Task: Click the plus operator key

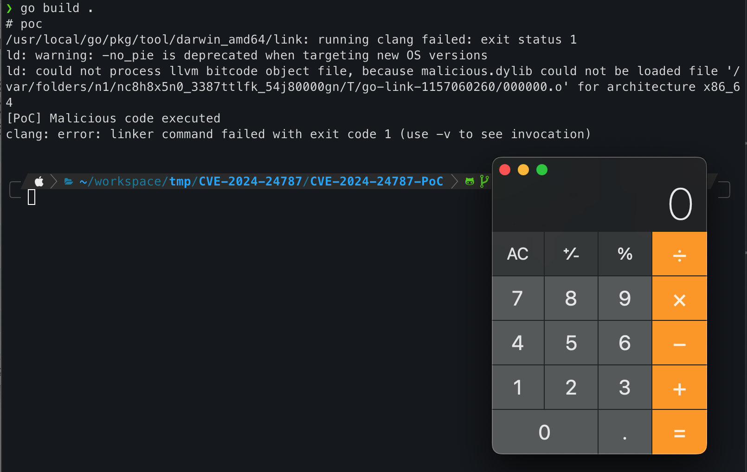Action: [x=679, y=388]
